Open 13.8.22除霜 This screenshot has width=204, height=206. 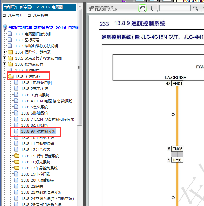32,186
